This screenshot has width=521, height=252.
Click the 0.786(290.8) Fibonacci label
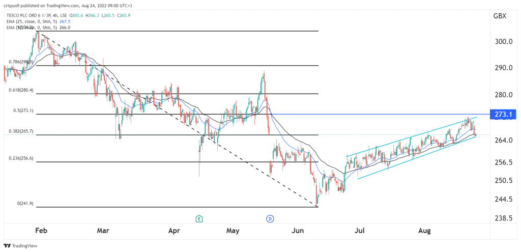[x=20, y=62]
